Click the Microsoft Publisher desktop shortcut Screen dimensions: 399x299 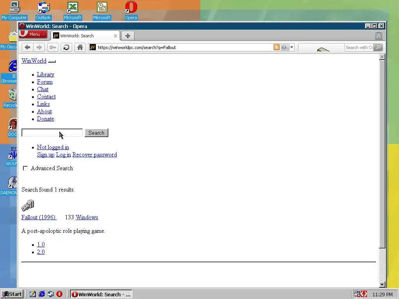(102, 11)
